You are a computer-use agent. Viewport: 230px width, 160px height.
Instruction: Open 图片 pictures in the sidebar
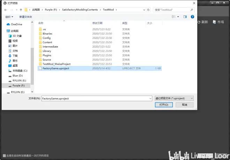(13, 46)
